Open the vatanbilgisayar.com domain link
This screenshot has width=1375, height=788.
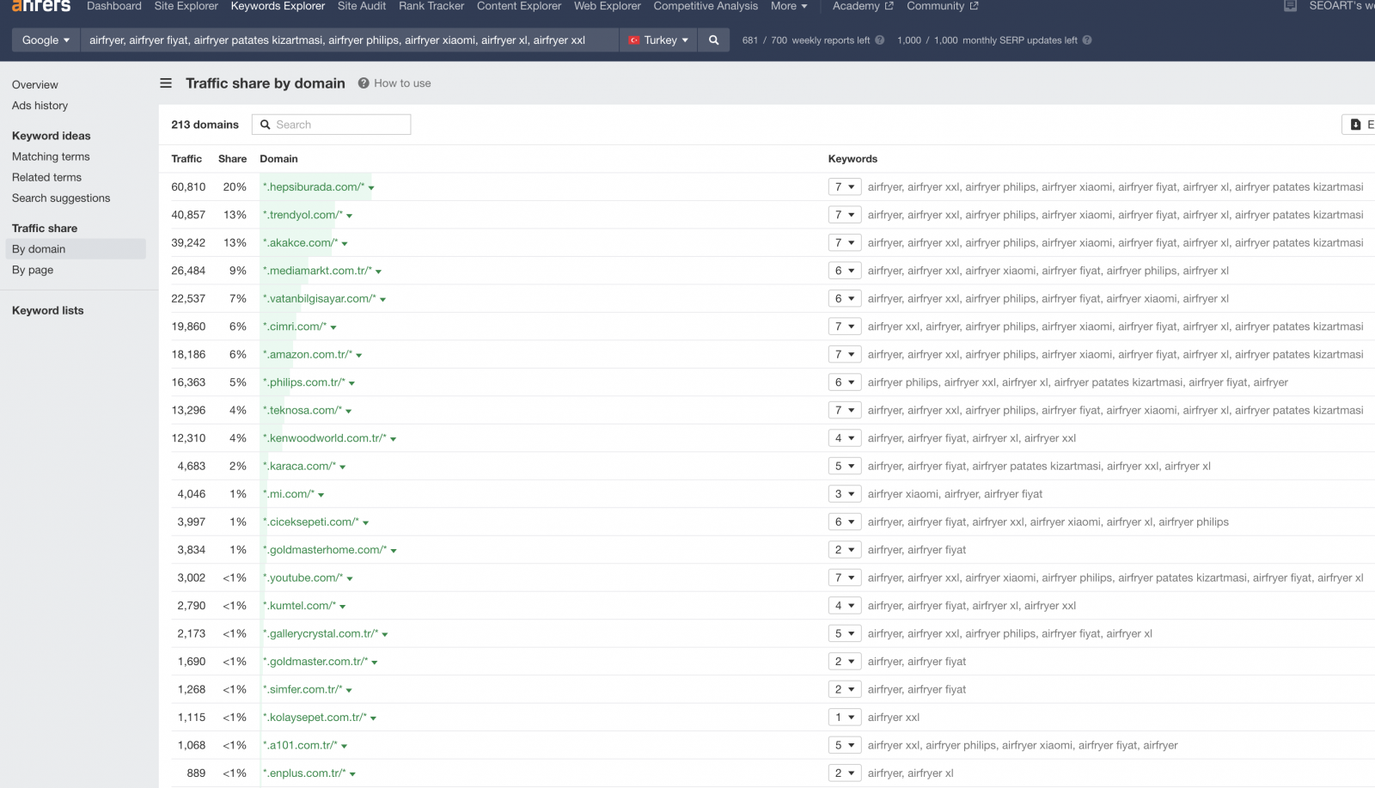pyautogui.click(x=319, y=299)
